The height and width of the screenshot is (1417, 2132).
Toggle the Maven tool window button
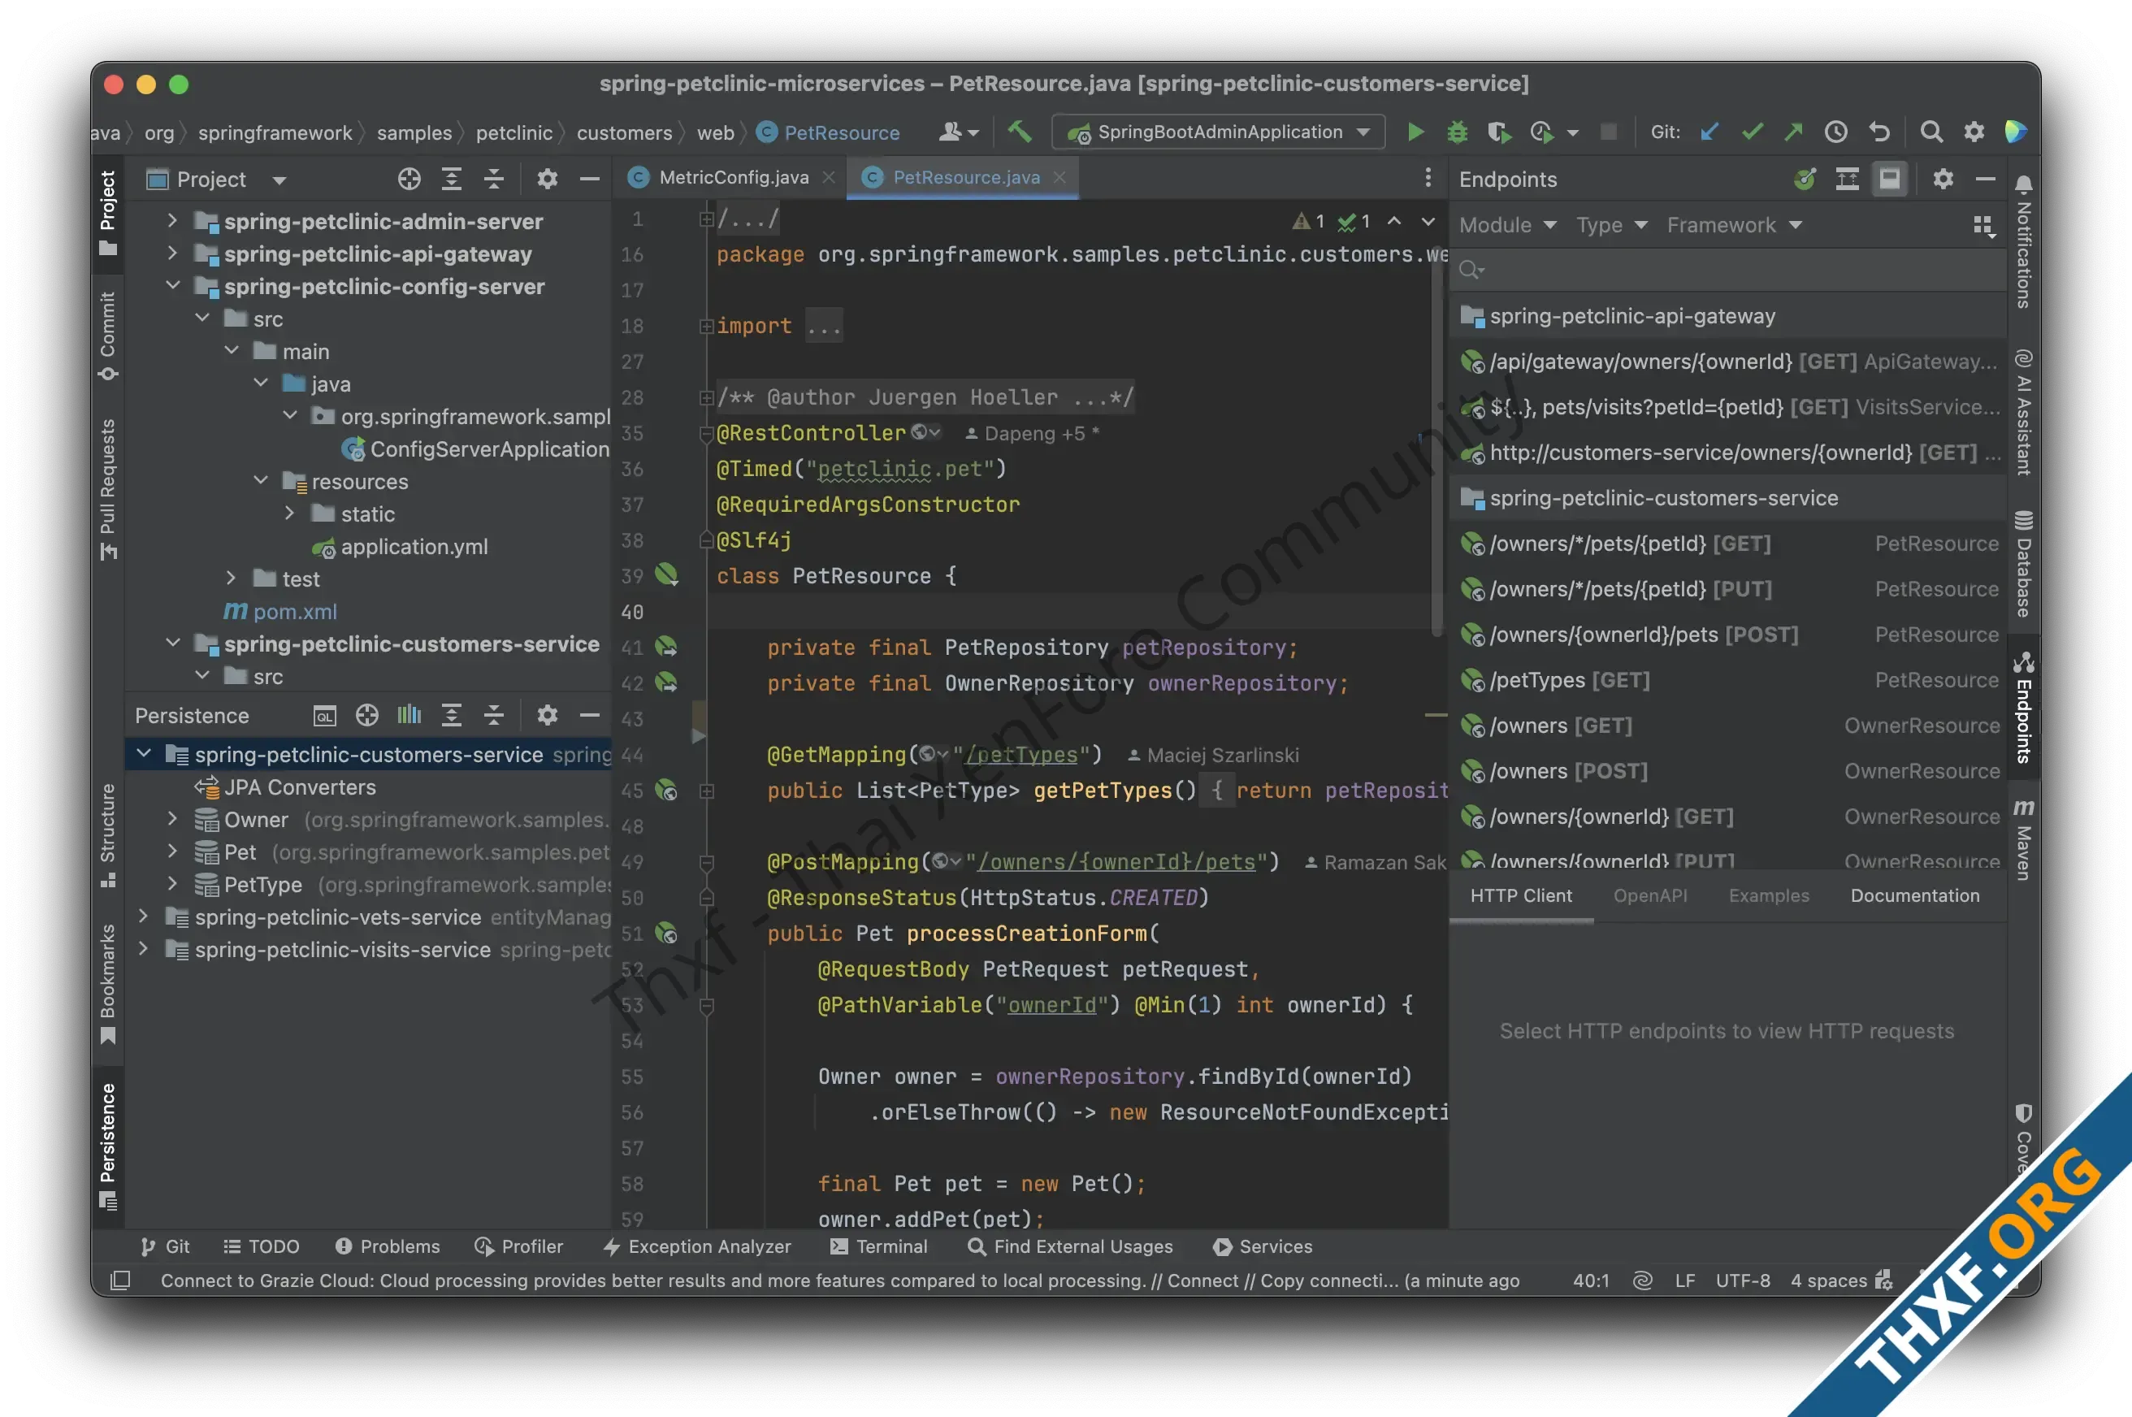(2024, 839)
